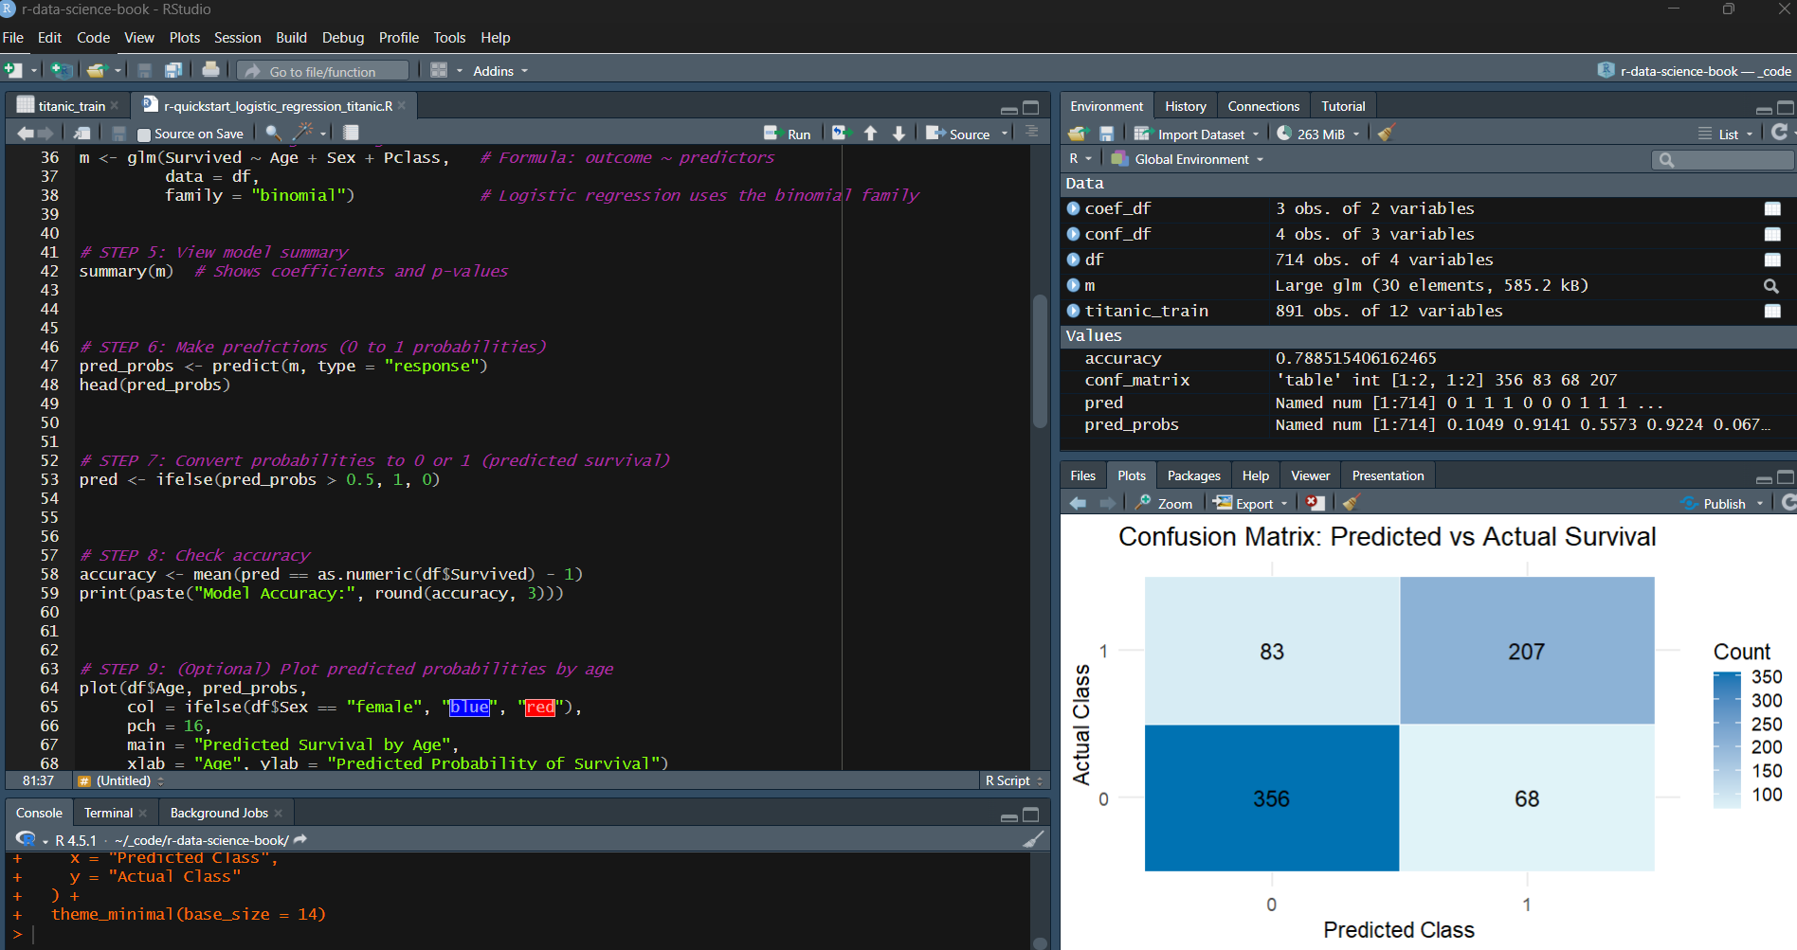Click the print current file icon
This screenshot has height=950, width=1797.
[210, 70]
